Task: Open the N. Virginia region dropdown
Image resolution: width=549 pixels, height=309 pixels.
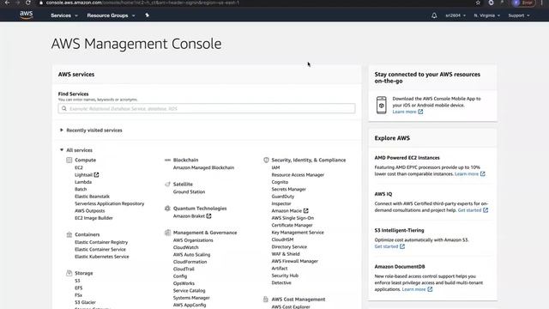Action: 486,15
